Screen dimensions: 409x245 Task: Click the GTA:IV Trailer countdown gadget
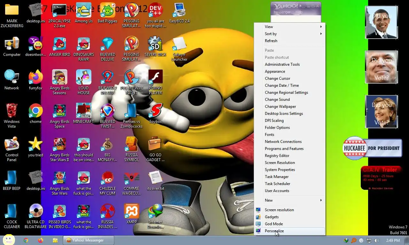(x=381, y=178)
